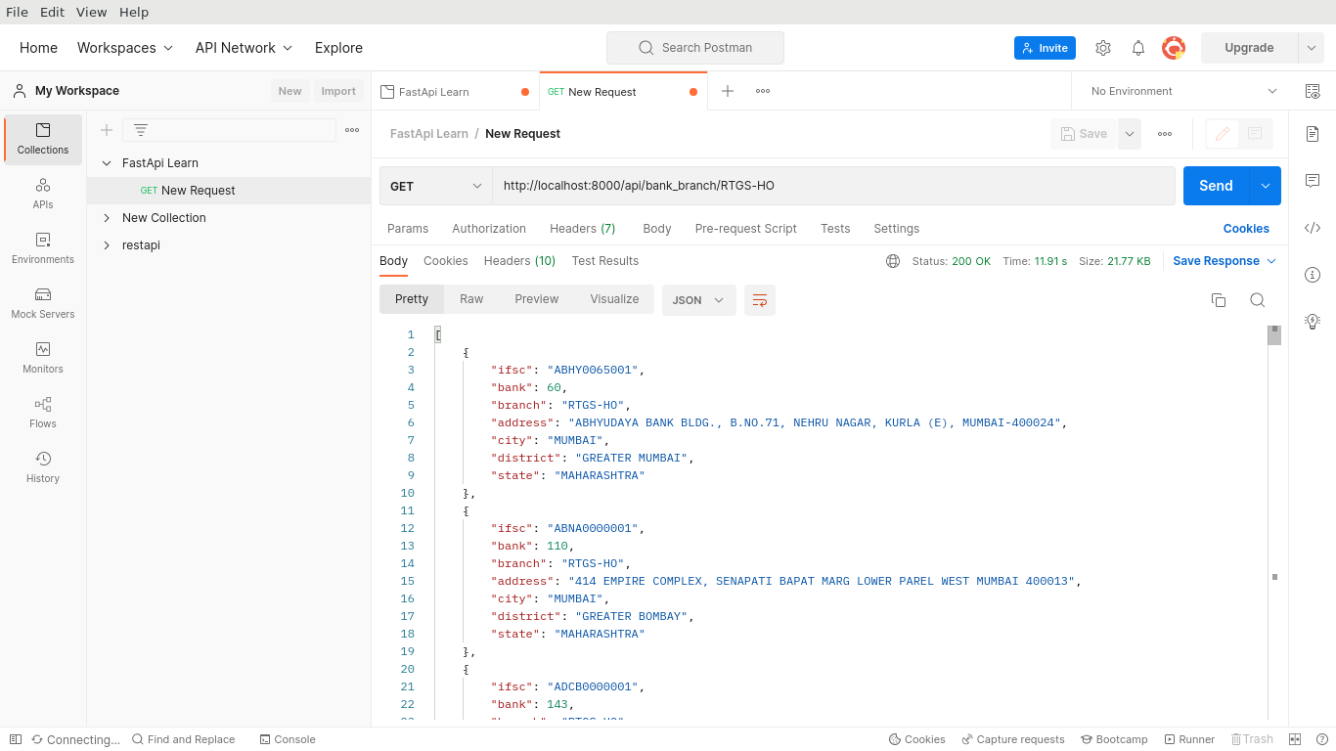This screenshot has width=1336, height=751.
Task: Open the user avatar menu
Action: click(x=1174, y=48)
